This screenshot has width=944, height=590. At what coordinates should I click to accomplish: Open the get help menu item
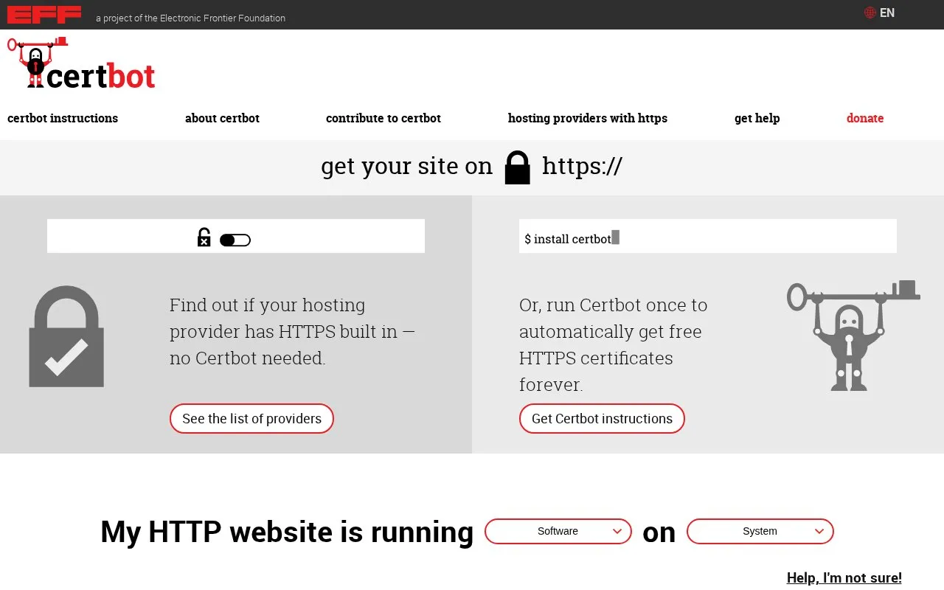pyautogui.click(x=757, y=118)
